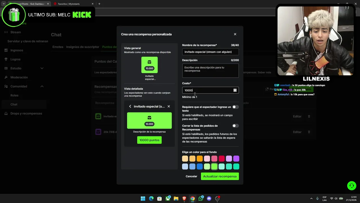
Task: Switch to Insignias de suscriptor tab
Action: coord(83,47)
